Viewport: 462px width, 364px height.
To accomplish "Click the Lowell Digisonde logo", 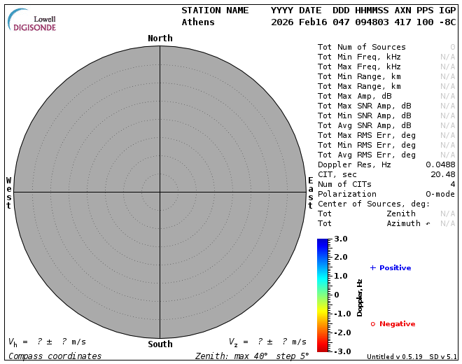I will point(34,20).
